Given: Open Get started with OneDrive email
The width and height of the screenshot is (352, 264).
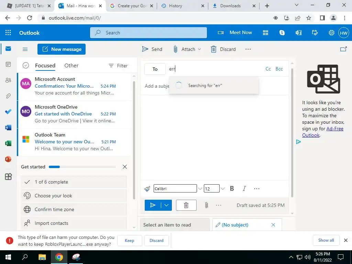Looking at the screenshot, I should (x=75, y=114).
